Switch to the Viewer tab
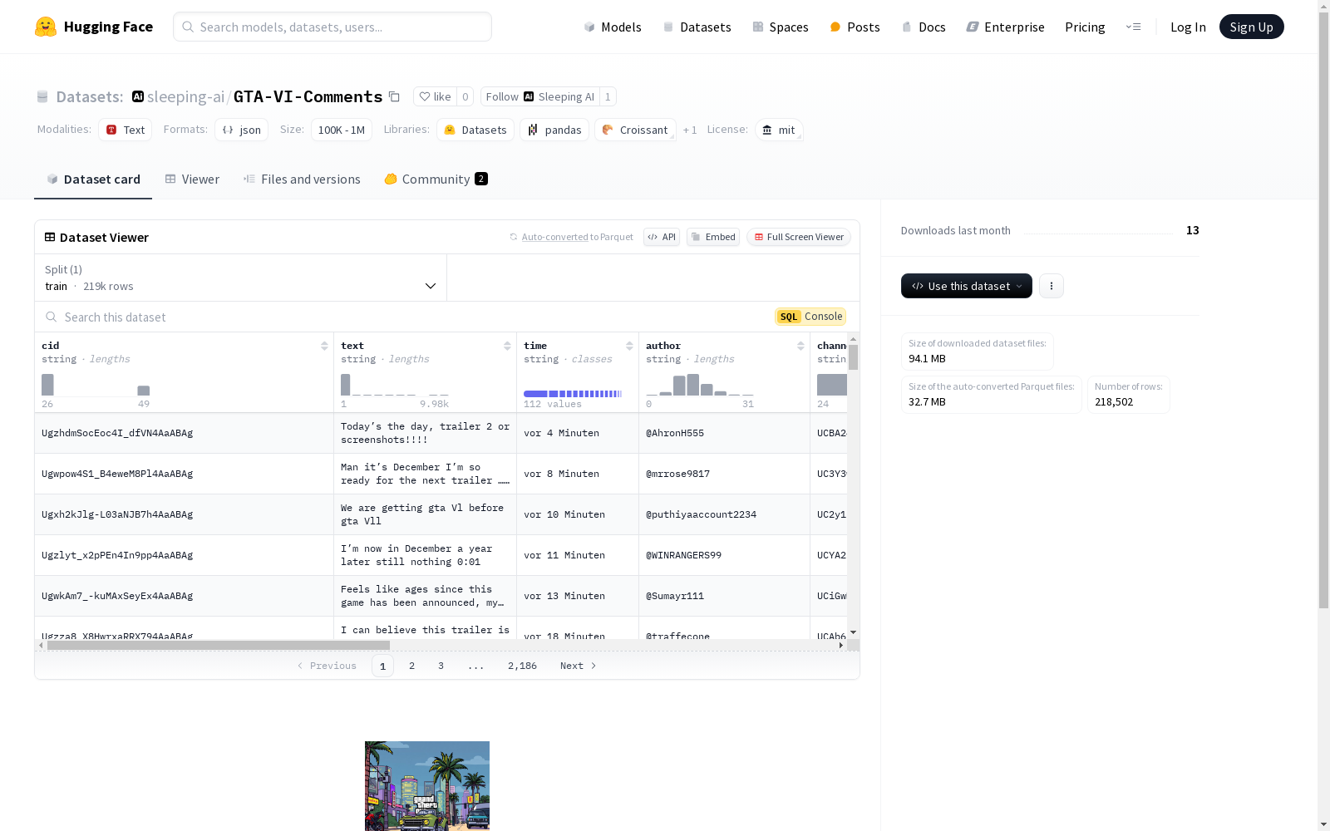The image size is (1330, 831). point(192,179)
